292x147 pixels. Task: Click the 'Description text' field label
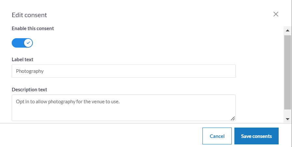[x=29, y=90]
